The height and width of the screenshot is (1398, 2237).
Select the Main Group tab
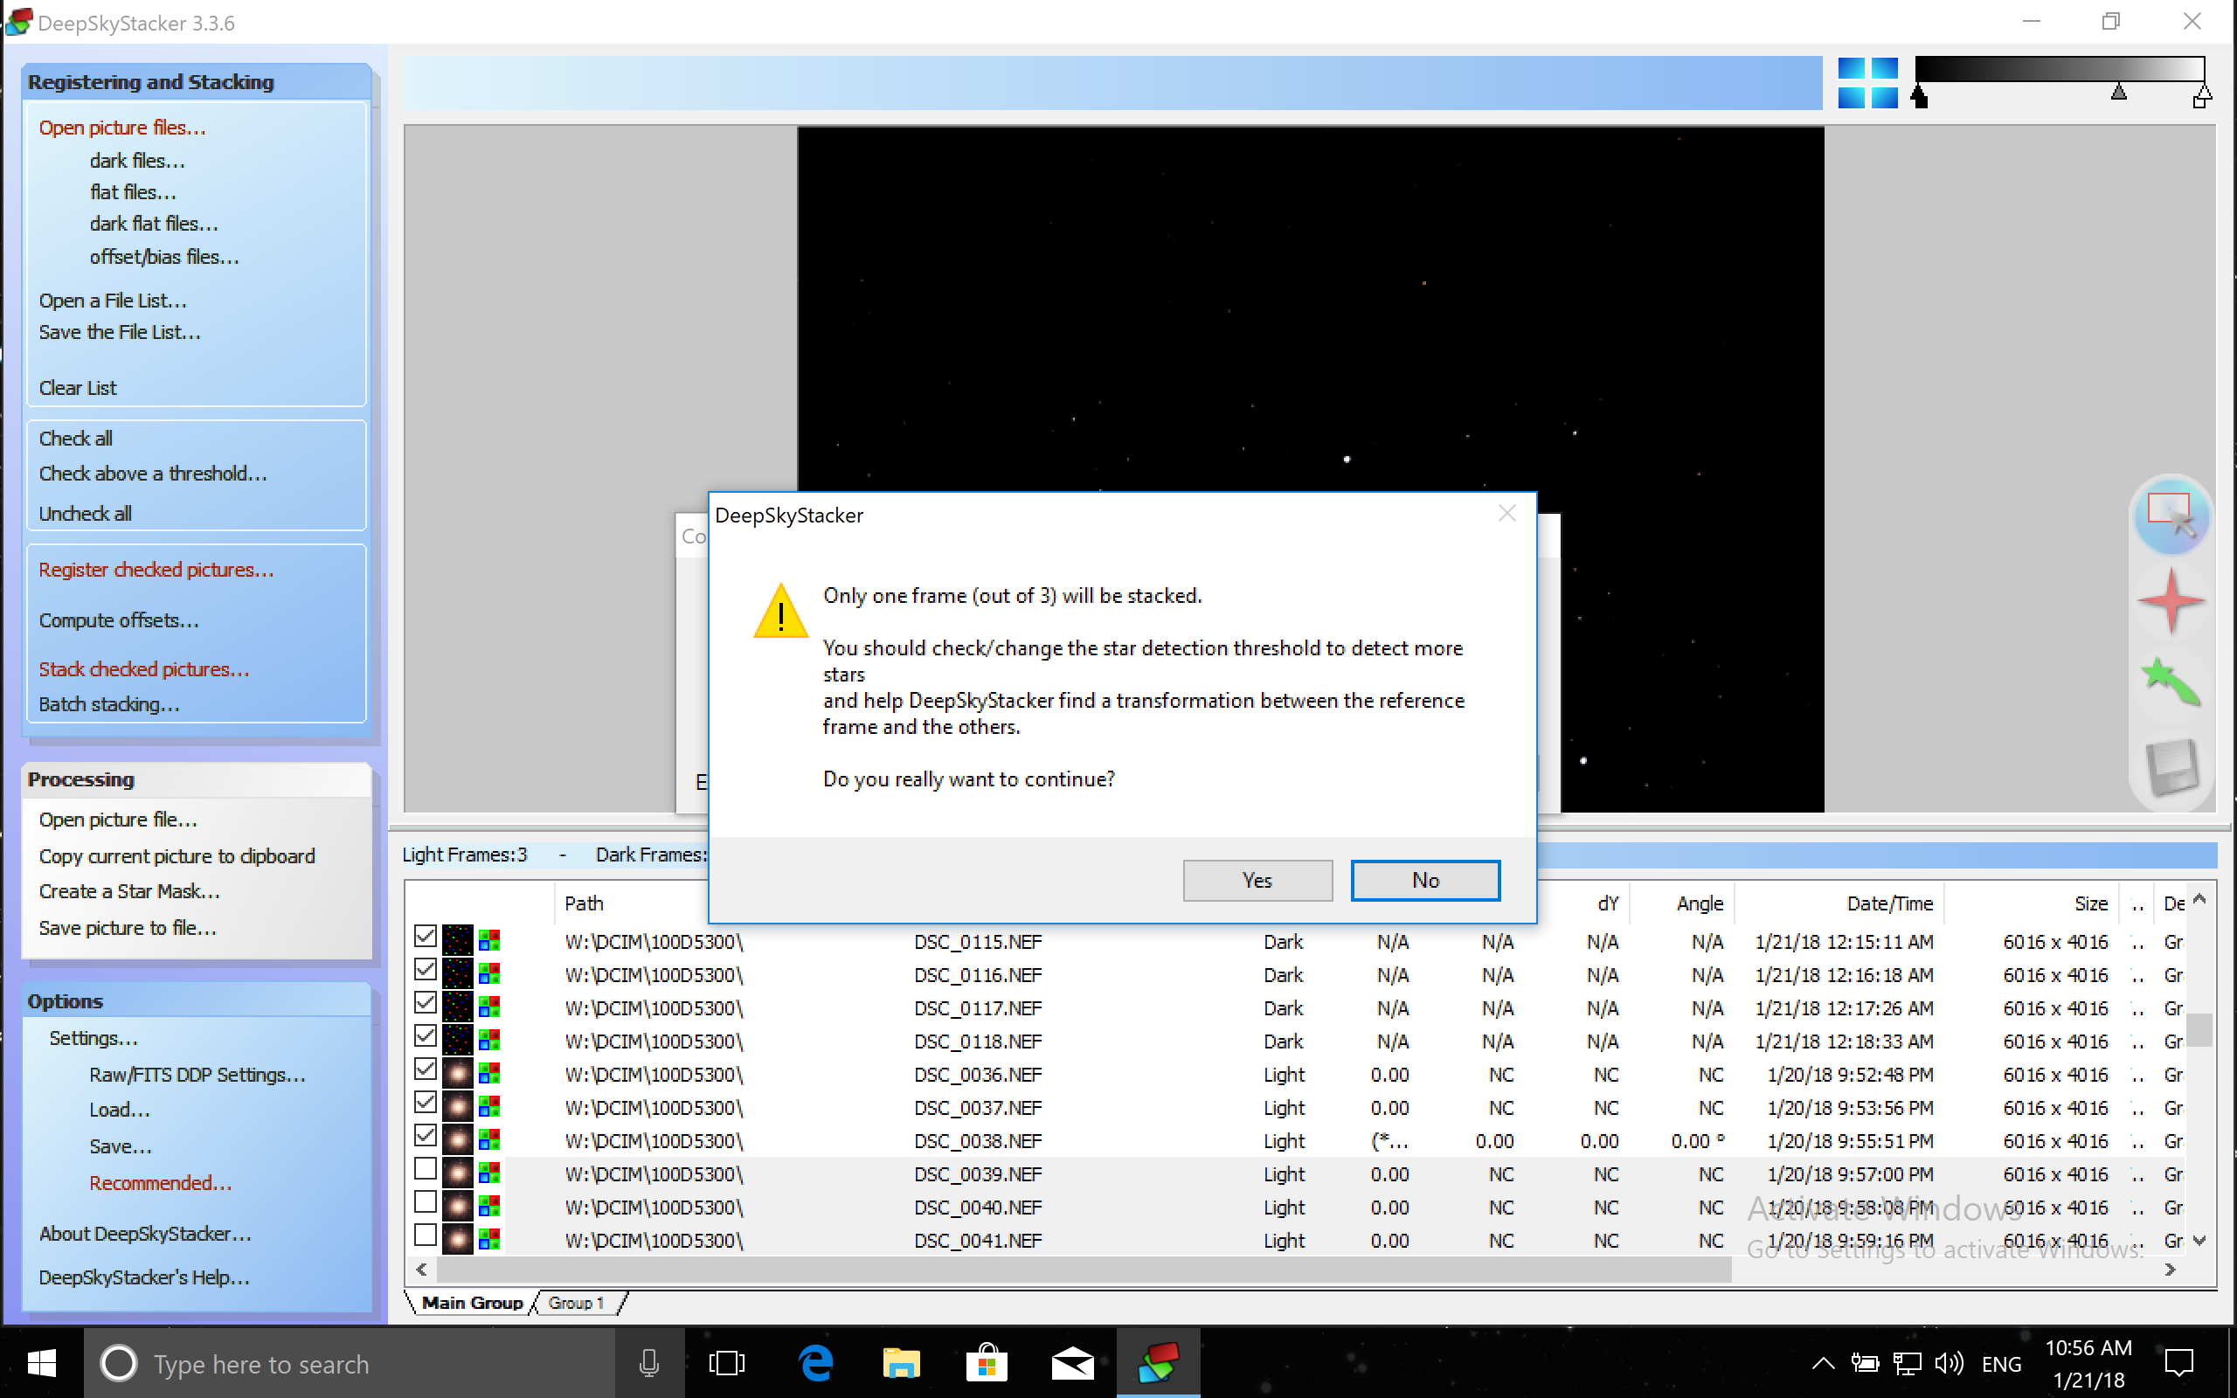pyautogui.click(x=472, y=1303)
